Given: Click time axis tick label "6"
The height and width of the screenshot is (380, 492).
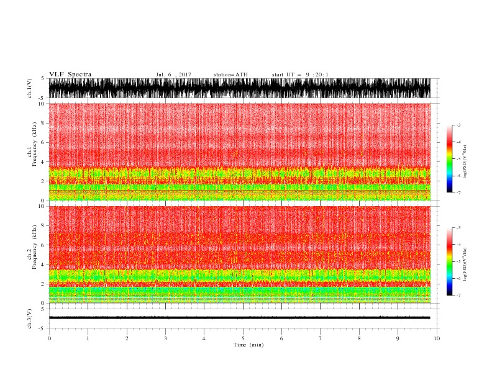Looking at the screenshot, I should tap(281, 338).
